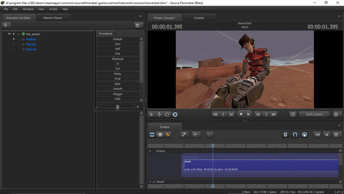The height and width of the screenshot is (194, 344).
Task: Close the Timeline panel
Action: pos(339,125)
